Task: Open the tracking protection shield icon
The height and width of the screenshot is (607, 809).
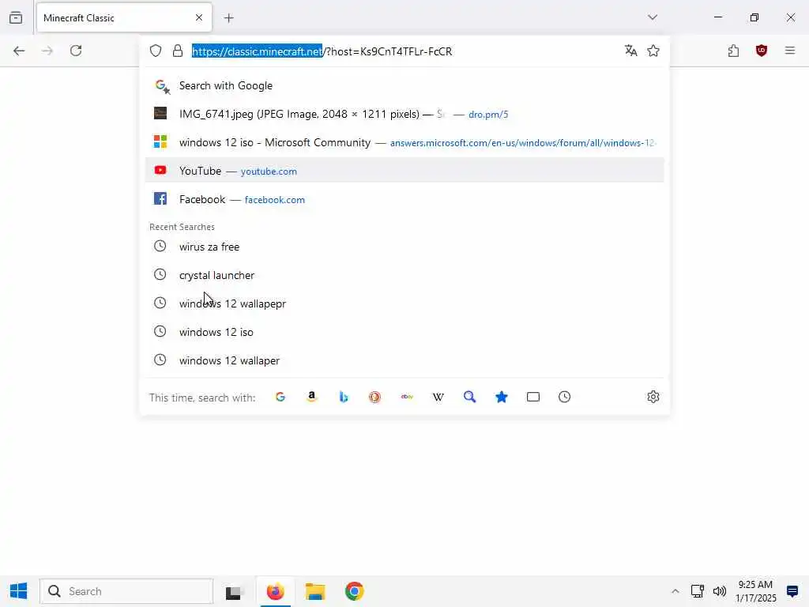Action: click(x=156, y=51)
